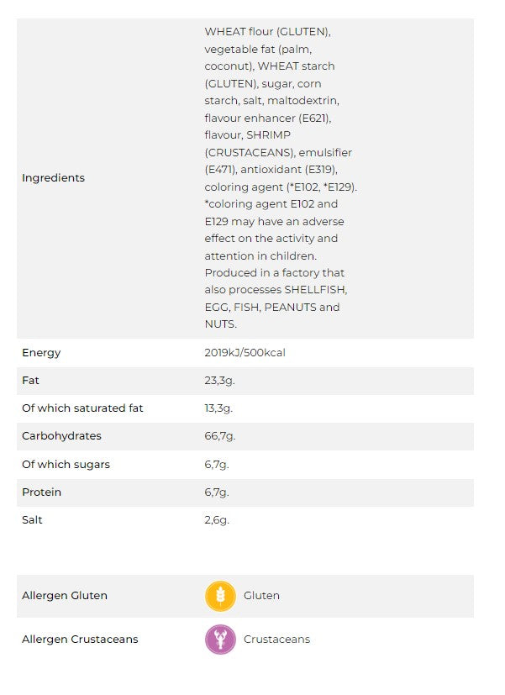505x695 pixels.
Task: Select the Gluten label beside the wheat icon
Action: [261, 596]
